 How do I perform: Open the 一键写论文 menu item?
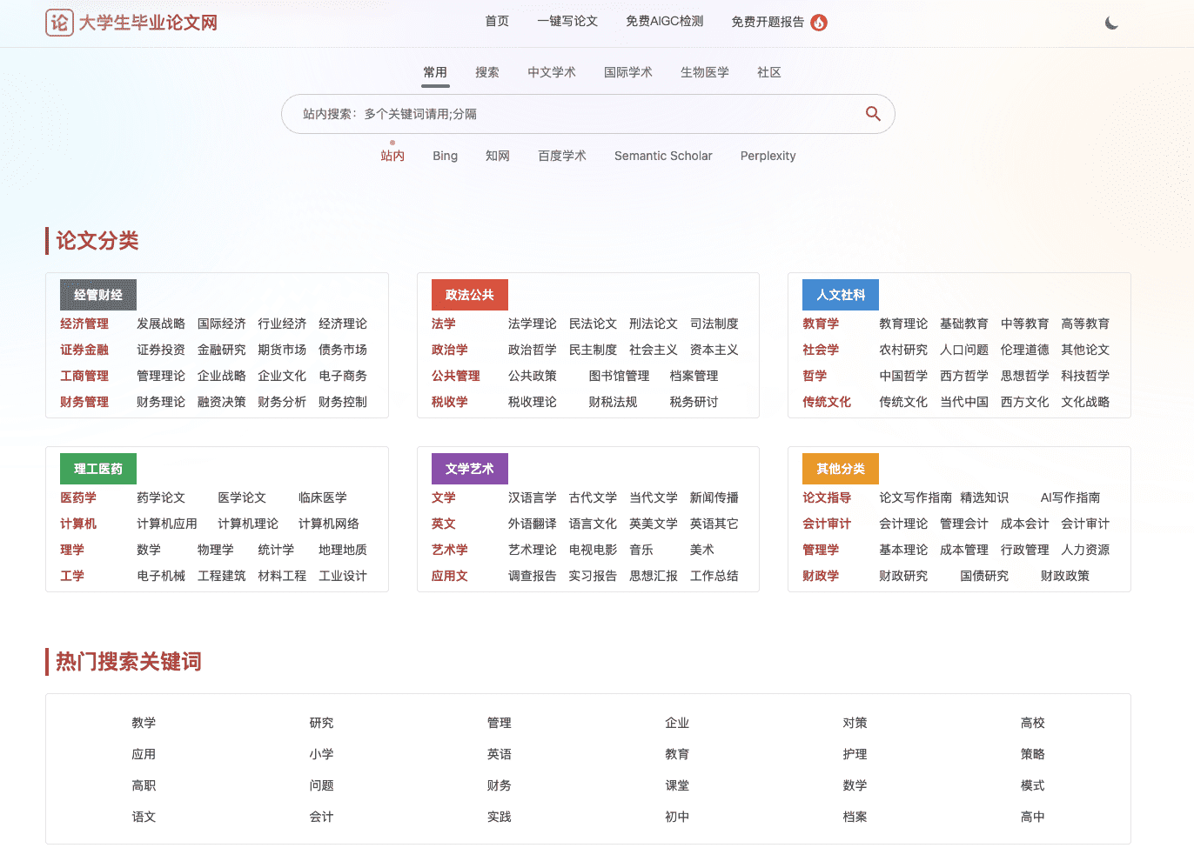pos(567,22)
